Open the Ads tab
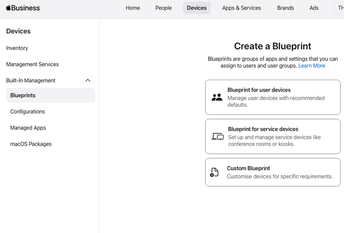 pyautogui.click(x=314, y=8)
